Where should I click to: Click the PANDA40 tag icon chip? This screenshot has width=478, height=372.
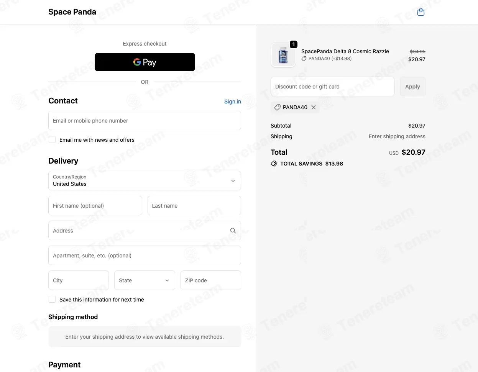[278, 107]
